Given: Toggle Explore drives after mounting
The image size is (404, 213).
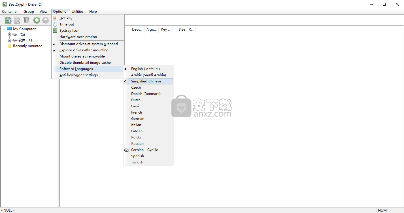Looking at the screenshot, I should pos(88,50).
